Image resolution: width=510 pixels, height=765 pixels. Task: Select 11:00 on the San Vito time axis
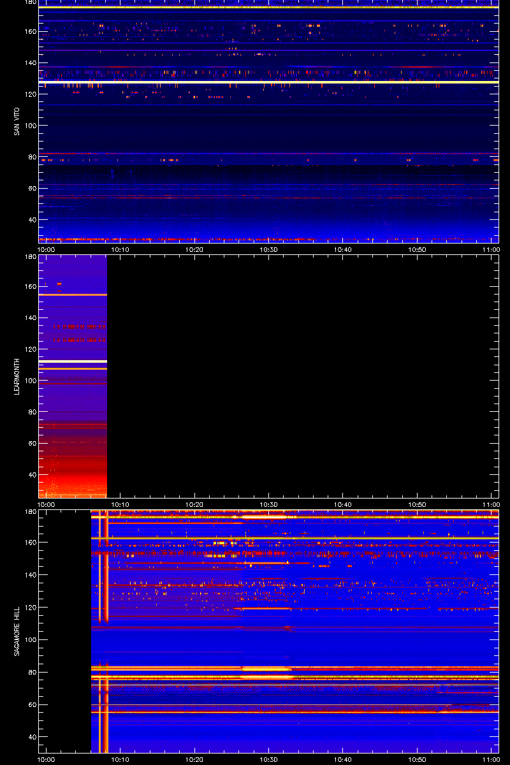[492, 249]
